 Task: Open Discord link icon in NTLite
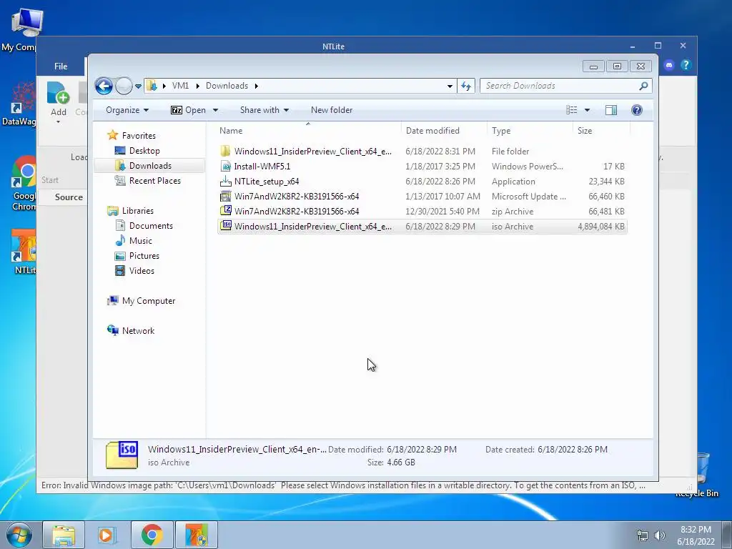669,65
